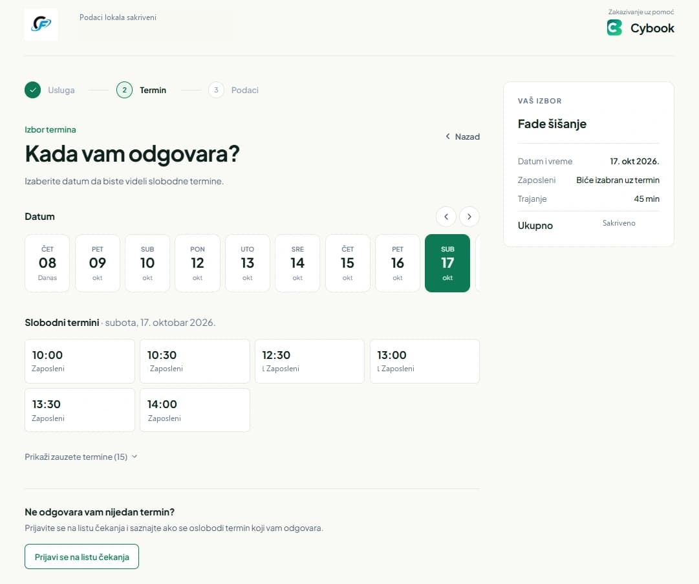The width and height of the screenshot is (699, 584).
Task: Click the salon logo icon
Action: point(41,25)
